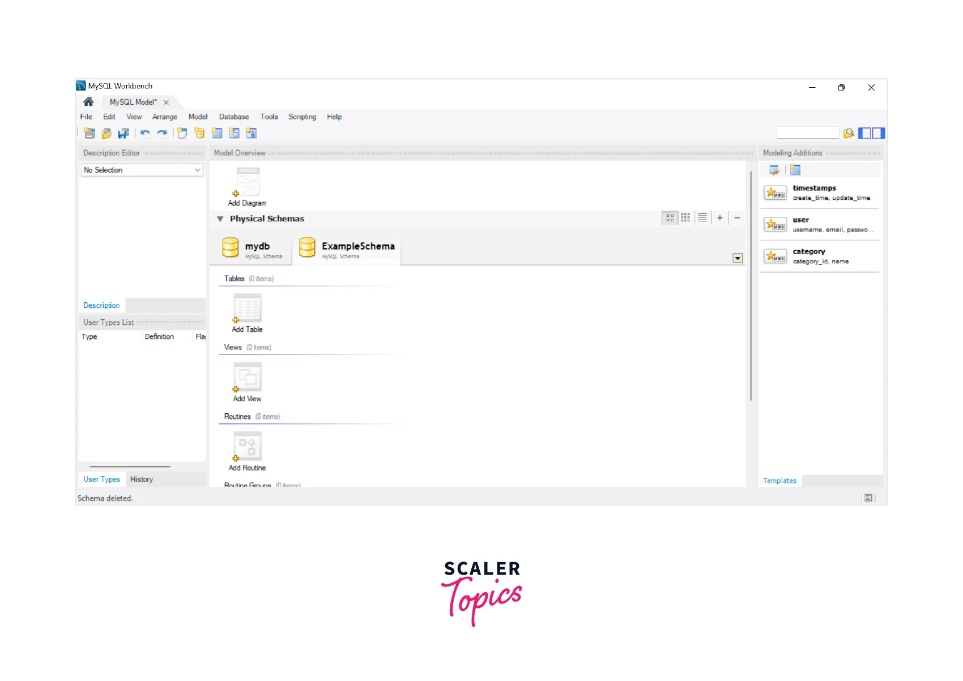Image resolution: width=963 pixels, height=681 pixels.
Task: Collapse the Physical Schemas section
Action: (x=220, y=219)
